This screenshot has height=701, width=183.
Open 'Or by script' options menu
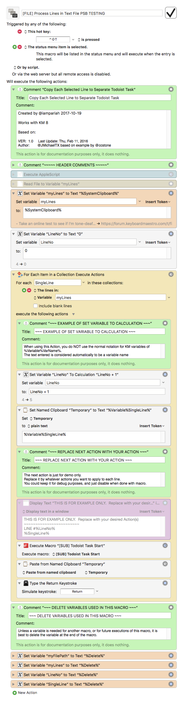[26, 67]
